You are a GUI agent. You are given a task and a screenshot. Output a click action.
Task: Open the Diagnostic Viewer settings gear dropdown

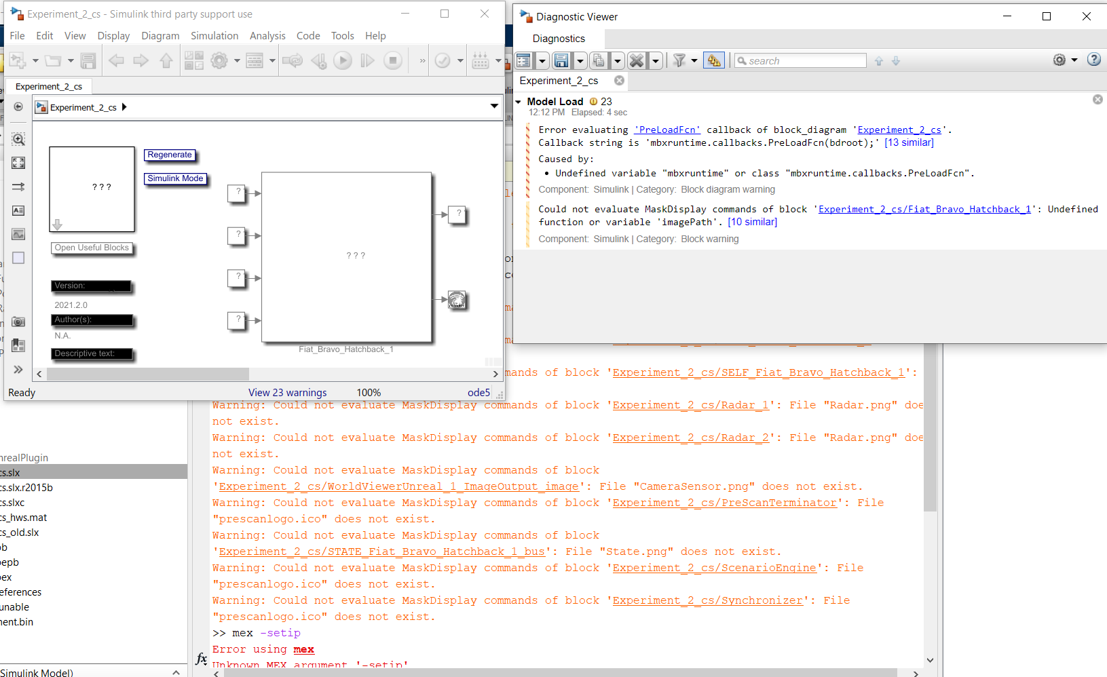(1064, 60)
